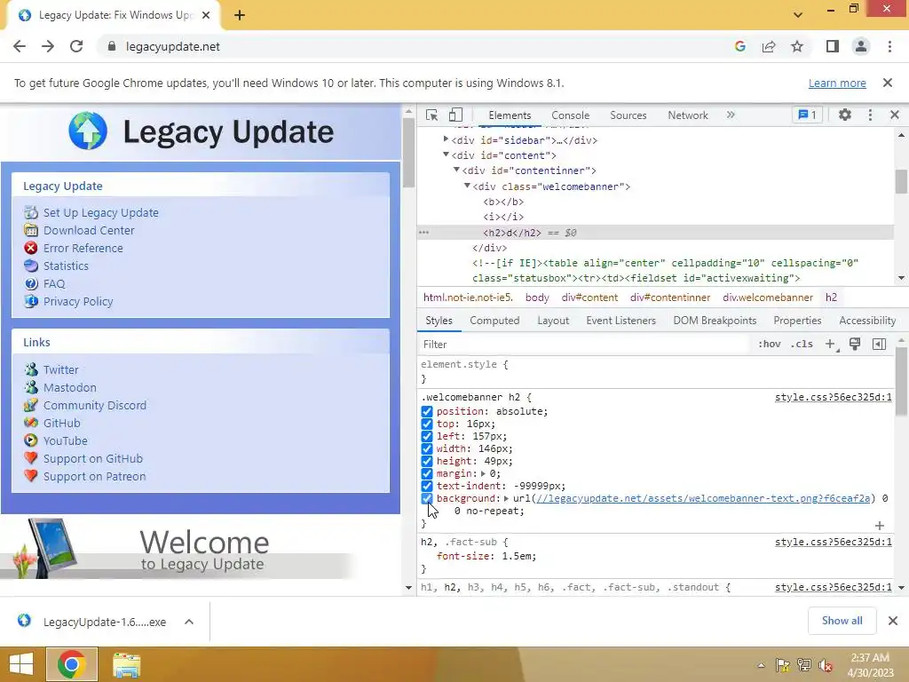Viewport: 909px width, 682px height.
Task: Toggle the :hov element state button
Action: (770, 345)
